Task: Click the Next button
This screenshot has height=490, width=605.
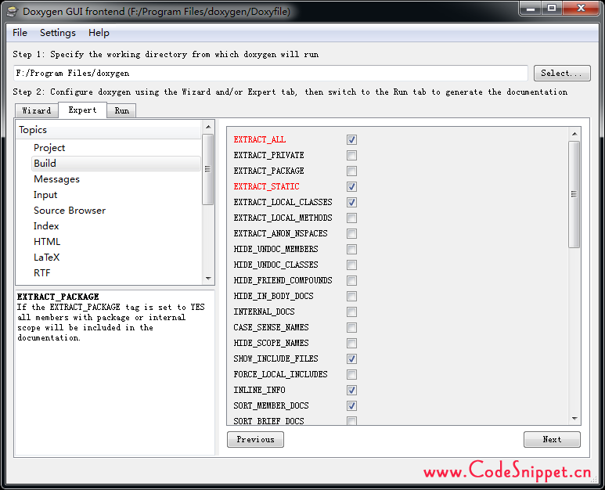Action: click(x=552, y=439)
